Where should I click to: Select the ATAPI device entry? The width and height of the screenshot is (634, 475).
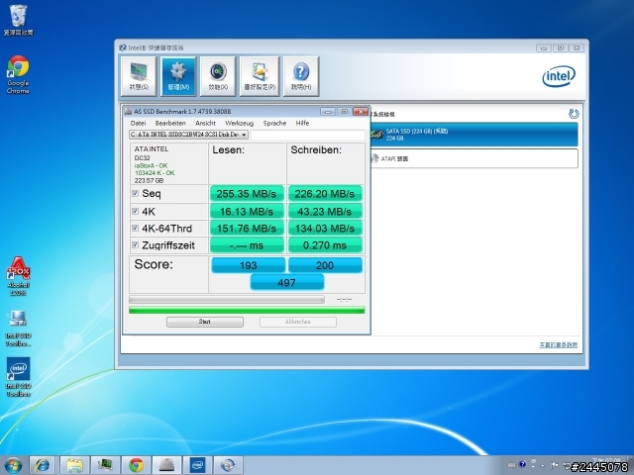pyautogui.click(x=474, y=158)
